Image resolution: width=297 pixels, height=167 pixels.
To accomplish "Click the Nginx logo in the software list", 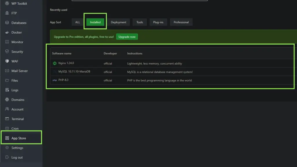I will tap(55, 63).
